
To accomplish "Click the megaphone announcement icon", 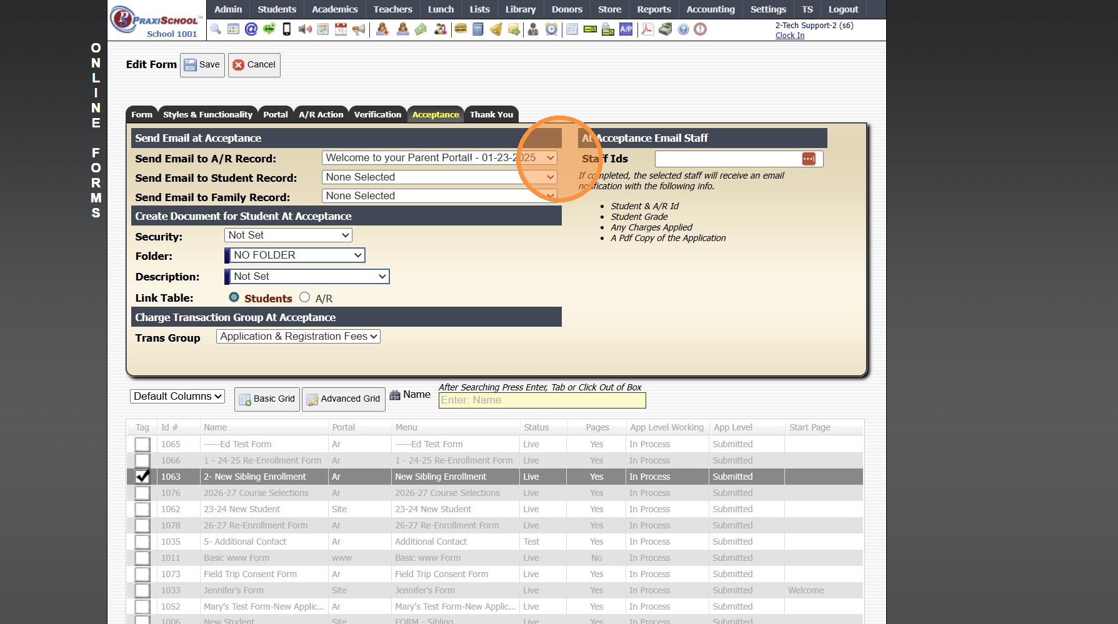I will coord(359,29).
